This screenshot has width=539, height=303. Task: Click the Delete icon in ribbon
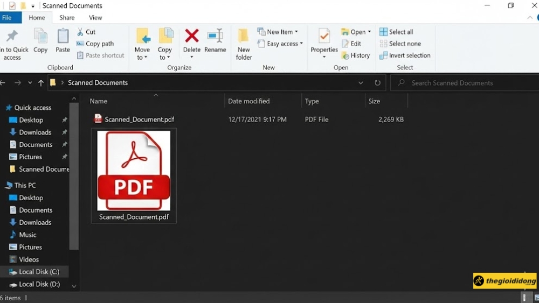tap(191, 38)
